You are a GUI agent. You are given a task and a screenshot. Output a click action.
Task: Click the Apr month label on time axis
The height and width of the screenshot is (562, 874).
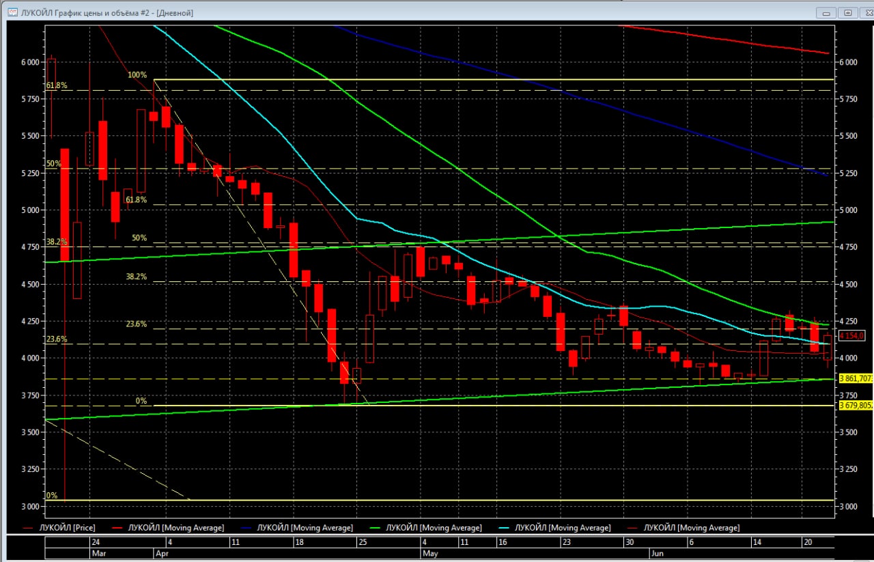click(x=161, y=554)
